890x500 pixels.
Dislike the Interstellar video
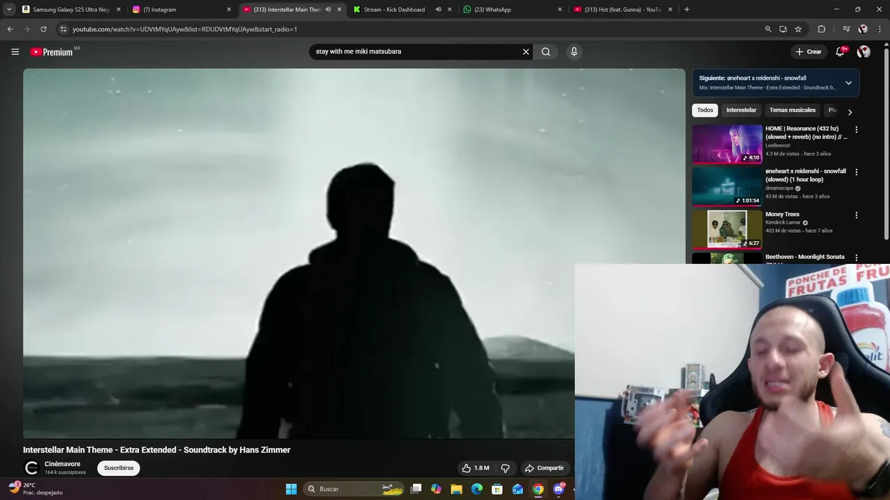505,468
